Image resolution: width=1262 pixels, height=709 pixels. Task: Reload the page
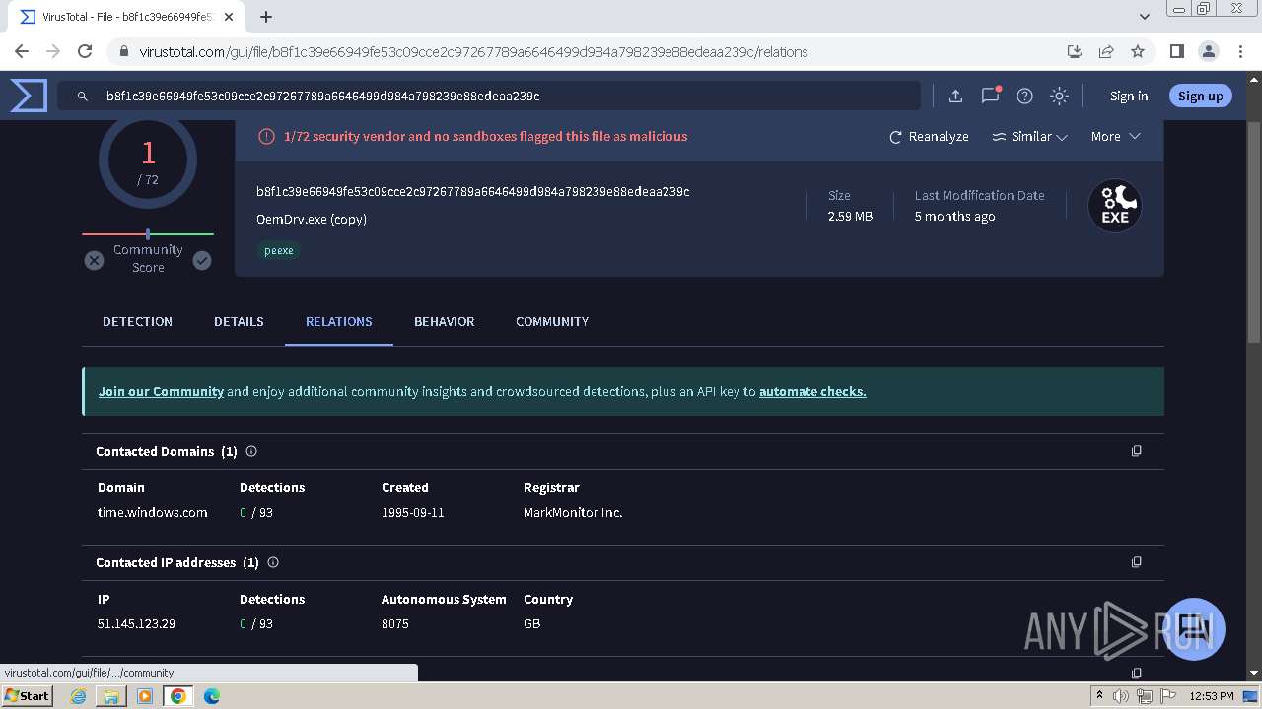pos(85,51)
